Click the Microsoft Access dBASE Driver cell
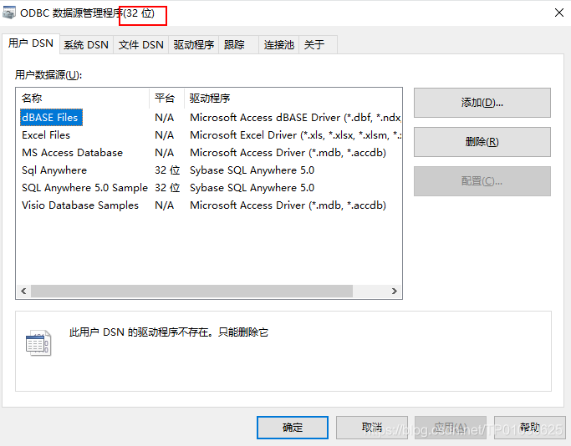This screenshot has height=446, width=571. coord(295,118)
